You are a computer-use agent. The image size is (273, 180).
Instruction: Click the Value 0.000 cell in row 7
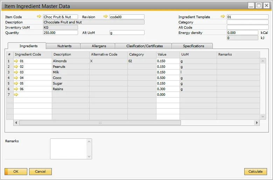(168, 95)
